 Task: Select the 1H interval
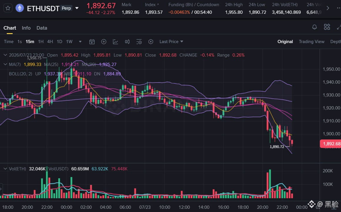click(x=41, y=42)
